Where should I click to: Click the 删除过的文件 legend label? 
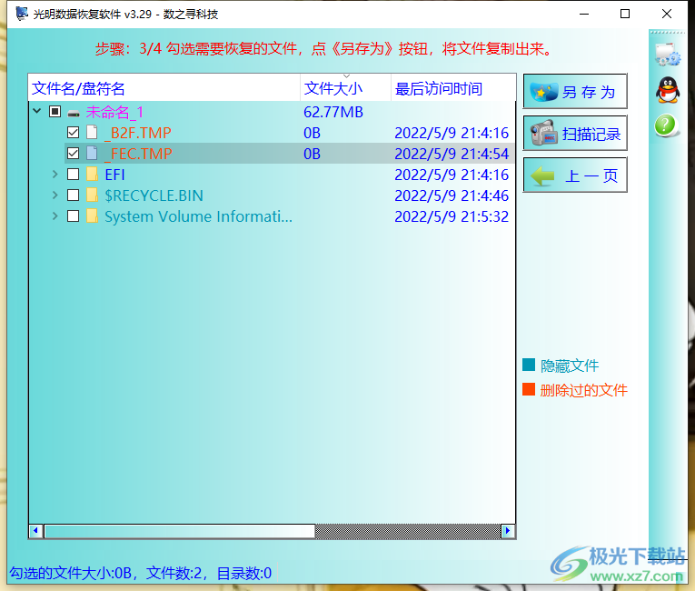[584, 390]
